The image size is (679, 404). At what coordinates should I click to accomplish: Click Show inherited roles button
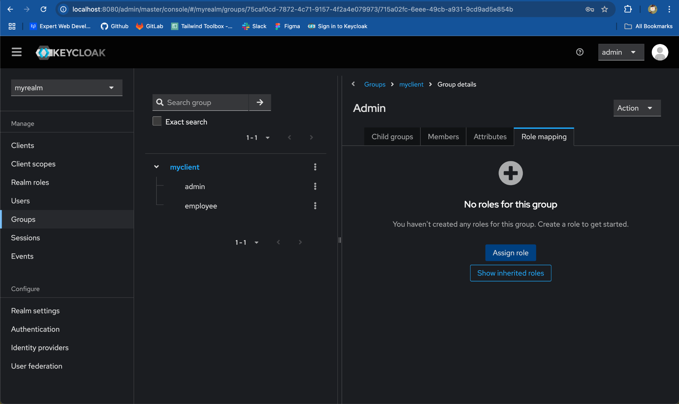510,273
